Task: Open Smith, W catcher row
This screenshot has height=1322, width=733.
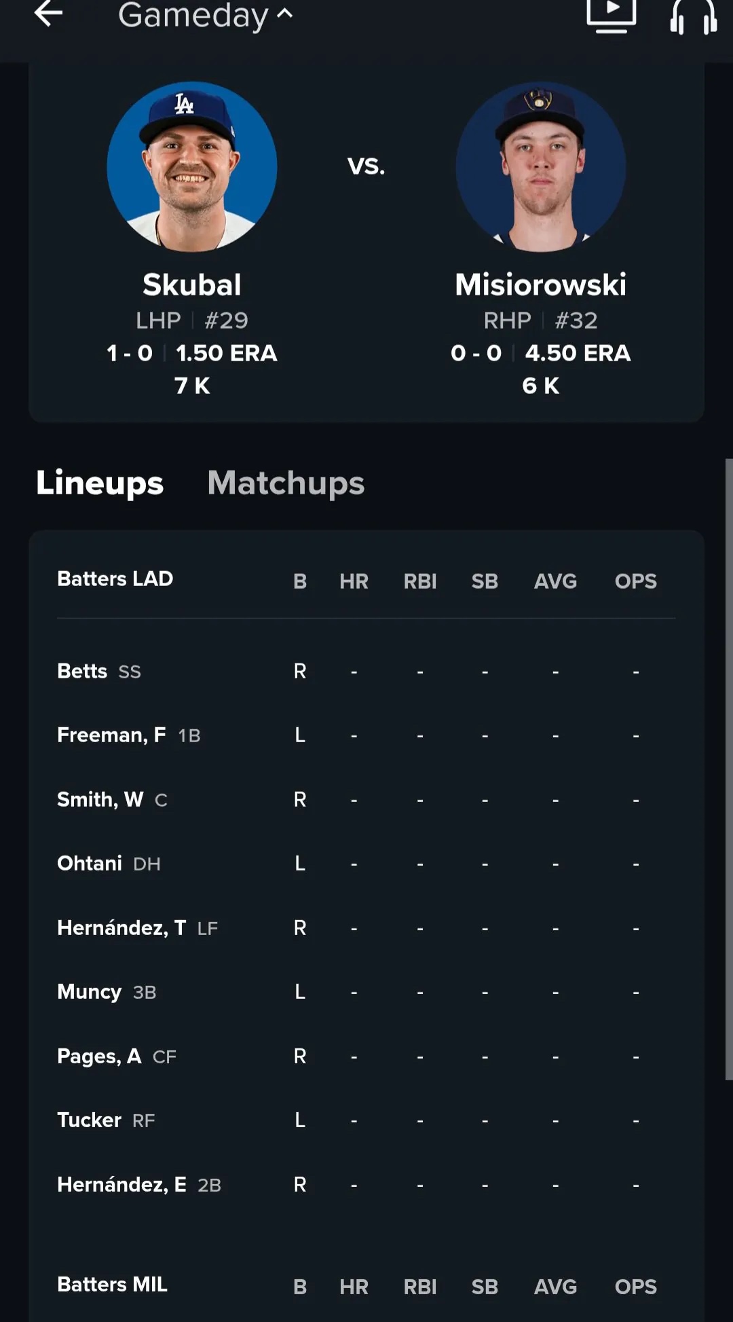Action: tap(366, 800)
